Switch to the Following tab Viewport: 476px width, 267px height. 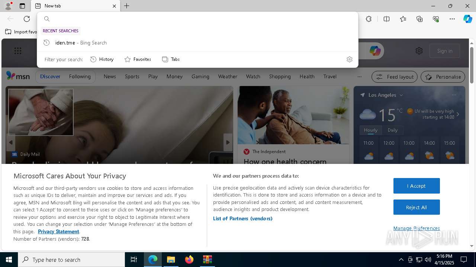click(x=80, y=76)
